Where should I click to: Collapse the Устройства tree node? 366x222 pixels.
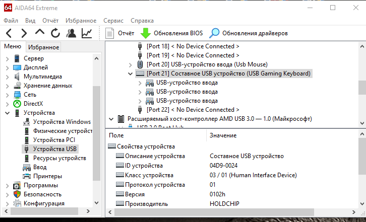(7, 113)
